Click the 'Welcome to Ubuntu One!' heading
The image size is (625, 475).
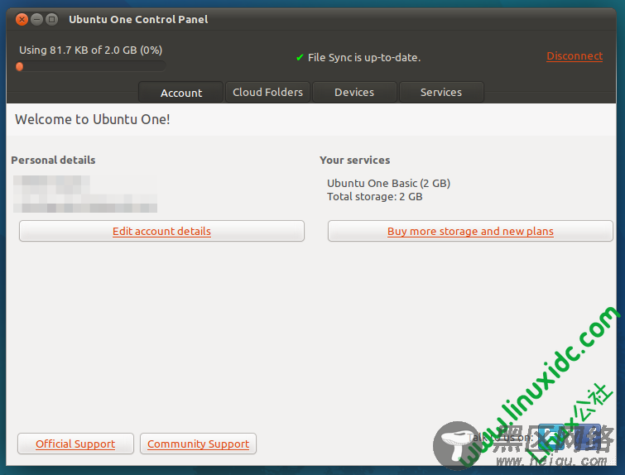93,119
